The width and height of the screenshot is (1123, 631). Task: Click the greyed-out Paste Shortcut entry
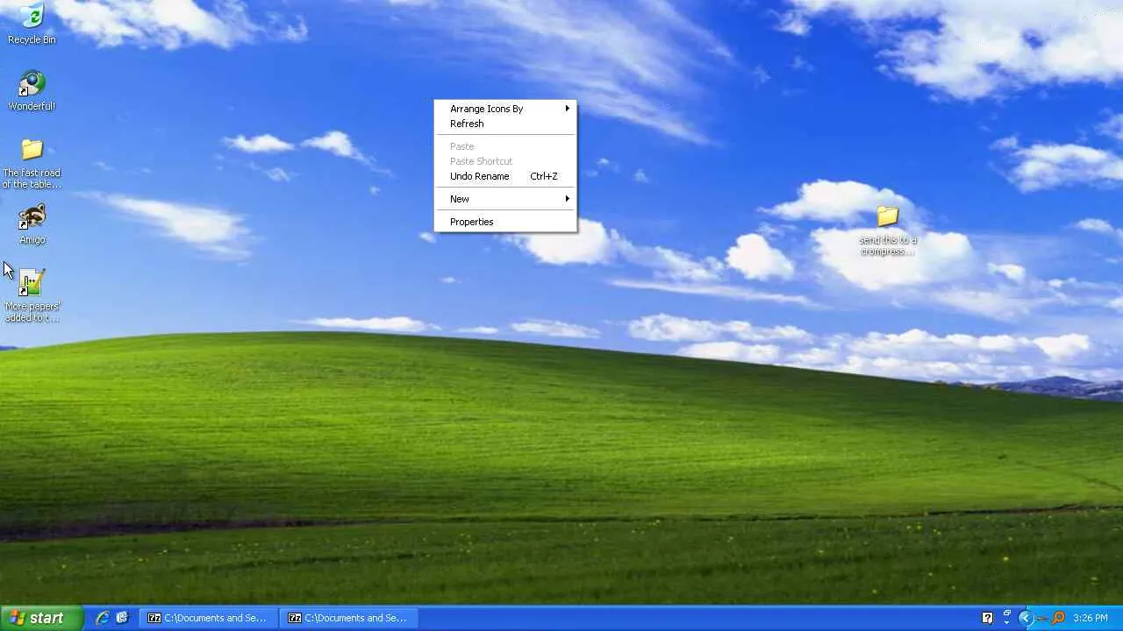(x=505, y=161)
